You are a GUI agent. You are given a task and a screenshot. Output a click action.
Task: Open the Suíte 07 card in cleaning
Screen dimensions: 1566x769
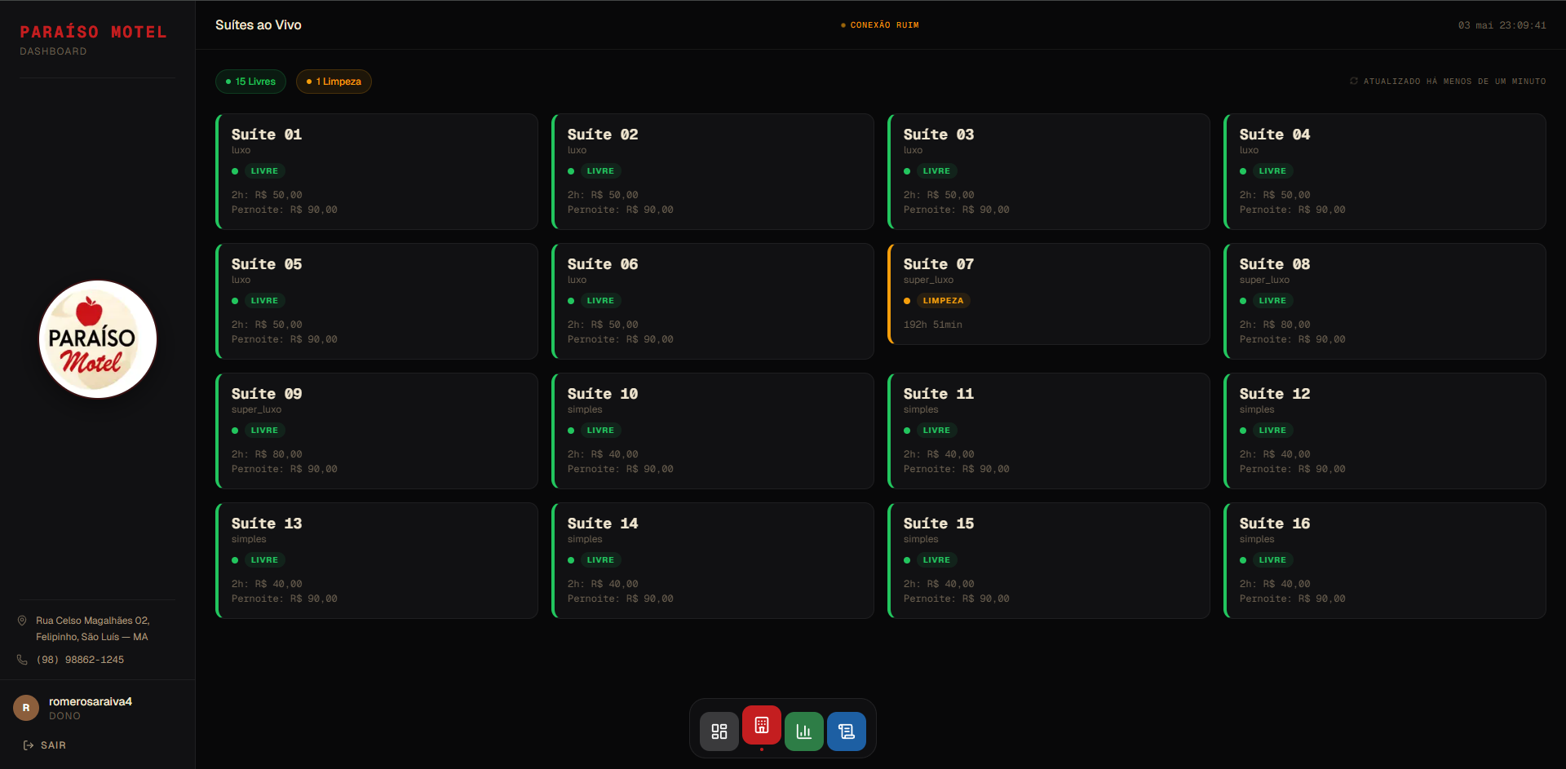click(1049, 294)
